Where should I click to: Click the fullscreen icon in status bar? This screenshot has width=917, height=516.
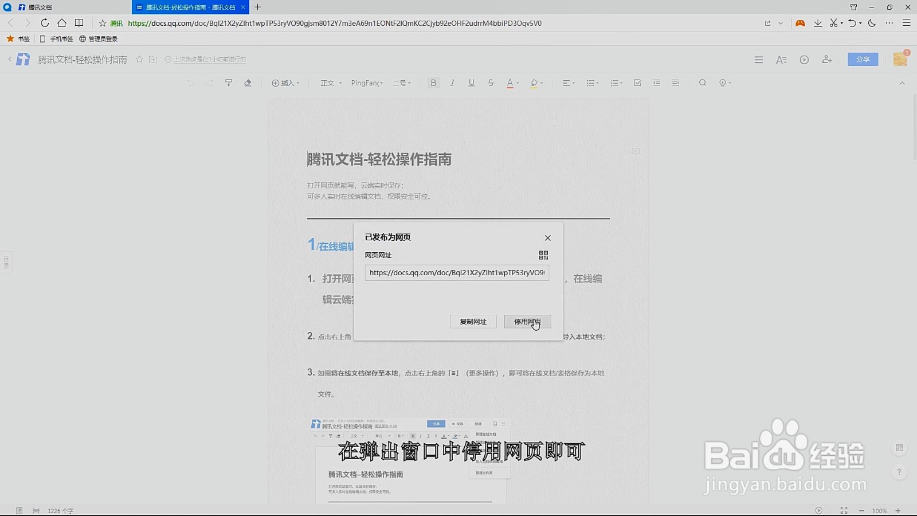coord(844,510)
